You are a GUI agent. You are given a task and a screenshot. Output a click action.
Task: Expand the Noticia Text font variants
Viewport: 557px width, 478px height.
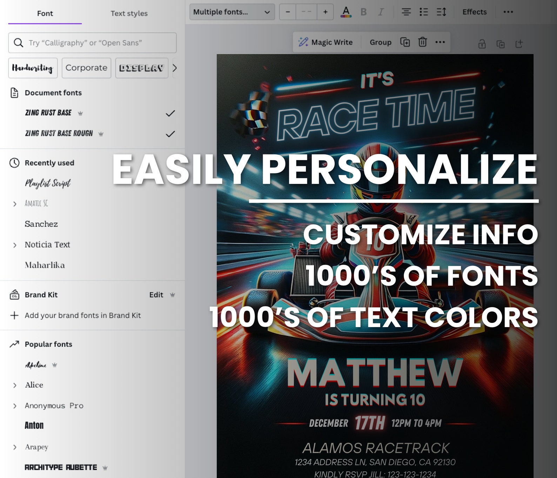[x=15, y=245]
